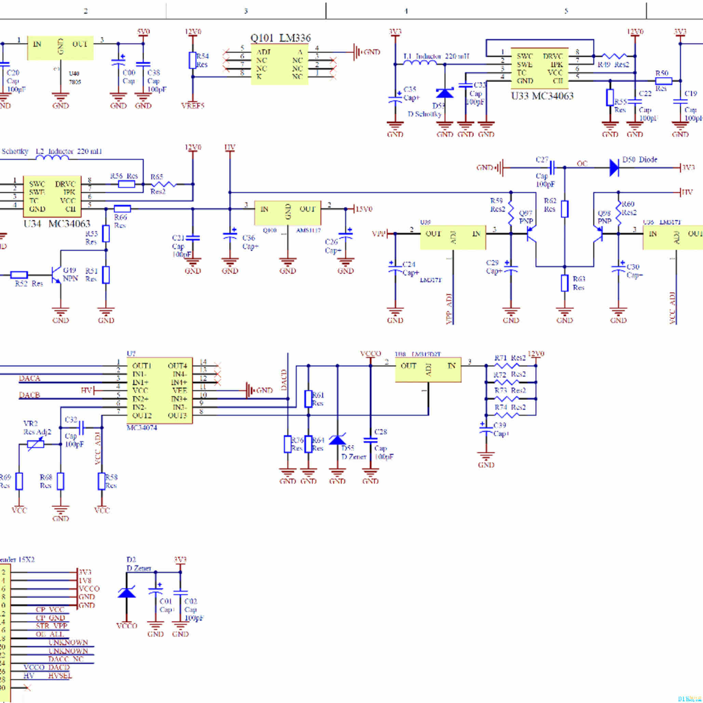Select the Q97 PNP transistor symbol
Image resolution: width=703 pixels, height=703 pixels.
(x=532, y=234)
